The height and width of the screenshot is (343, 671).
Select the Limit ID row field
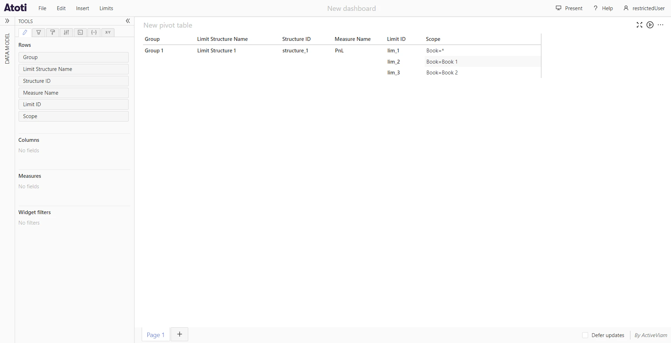click(x=73, y=104)
